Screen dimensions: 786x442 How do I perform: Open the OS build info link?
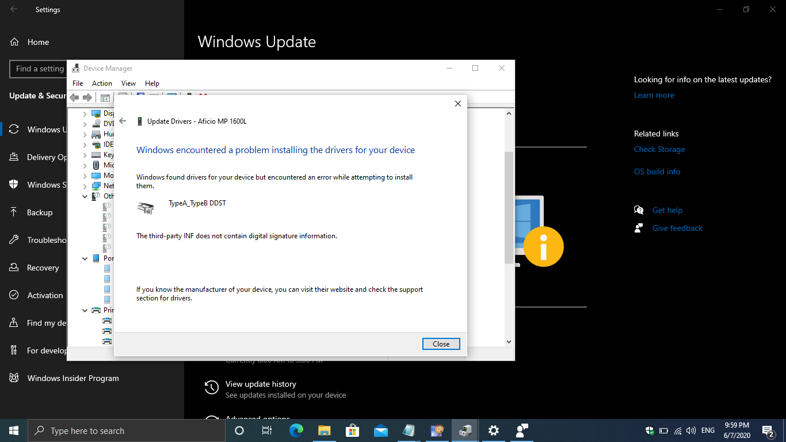click(657, 172)
